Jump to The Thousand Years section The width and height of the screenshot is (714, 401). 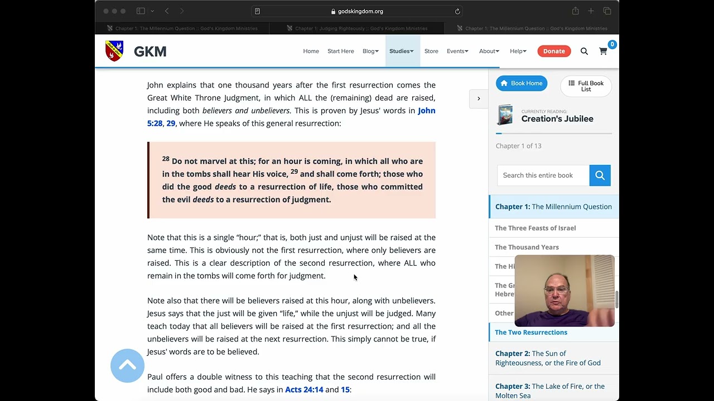(527, 247)
